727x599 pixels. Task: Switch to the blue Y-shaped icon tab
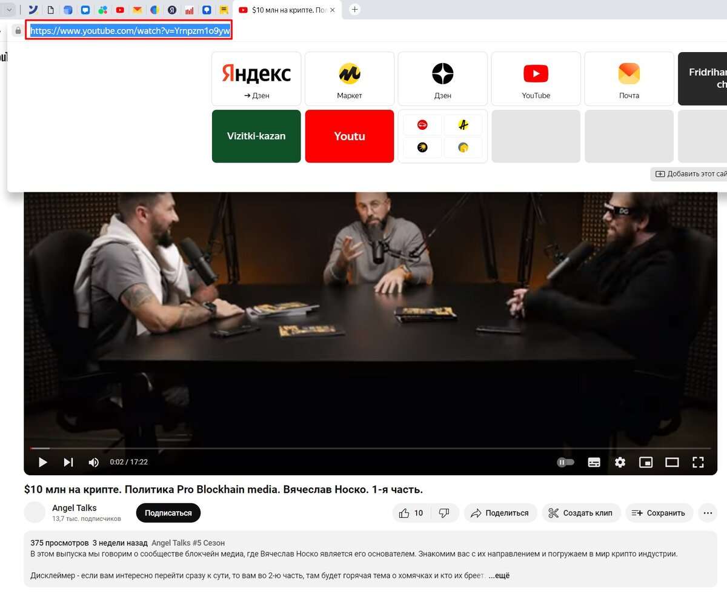(x=34, y=10)
